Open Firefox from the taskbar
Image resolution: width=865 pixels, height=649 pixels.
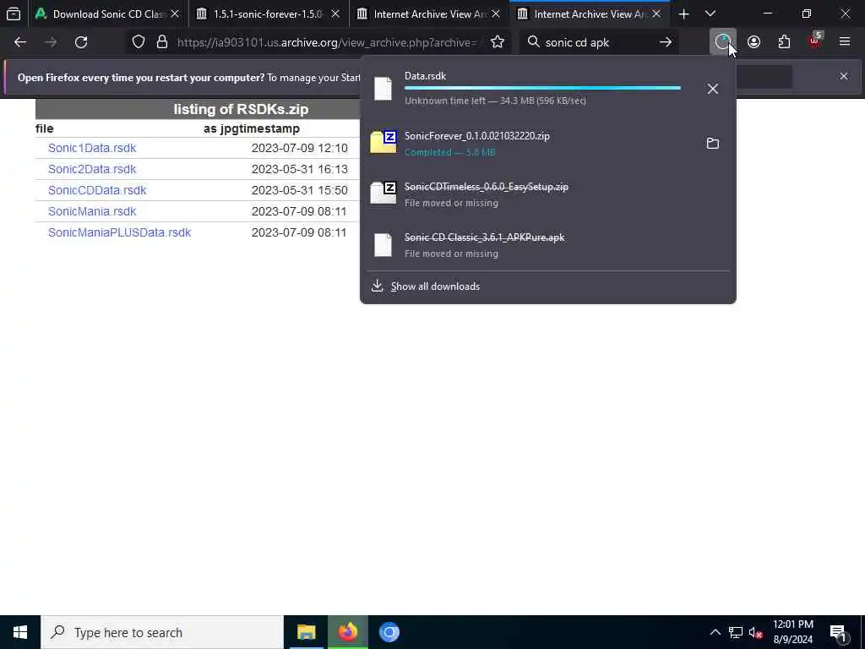(347, 632)
